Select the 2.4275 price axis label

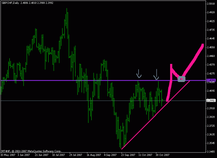pyautogui.click(x=211, y=74)
